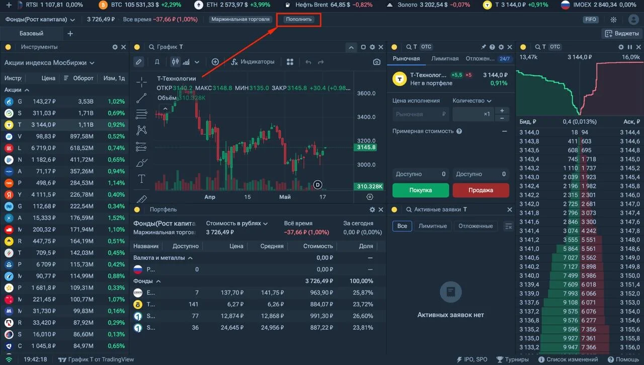This screenshot has width=644, height=365.
Task: Collapse the Акции group in instruments
Action: (17, 90)
